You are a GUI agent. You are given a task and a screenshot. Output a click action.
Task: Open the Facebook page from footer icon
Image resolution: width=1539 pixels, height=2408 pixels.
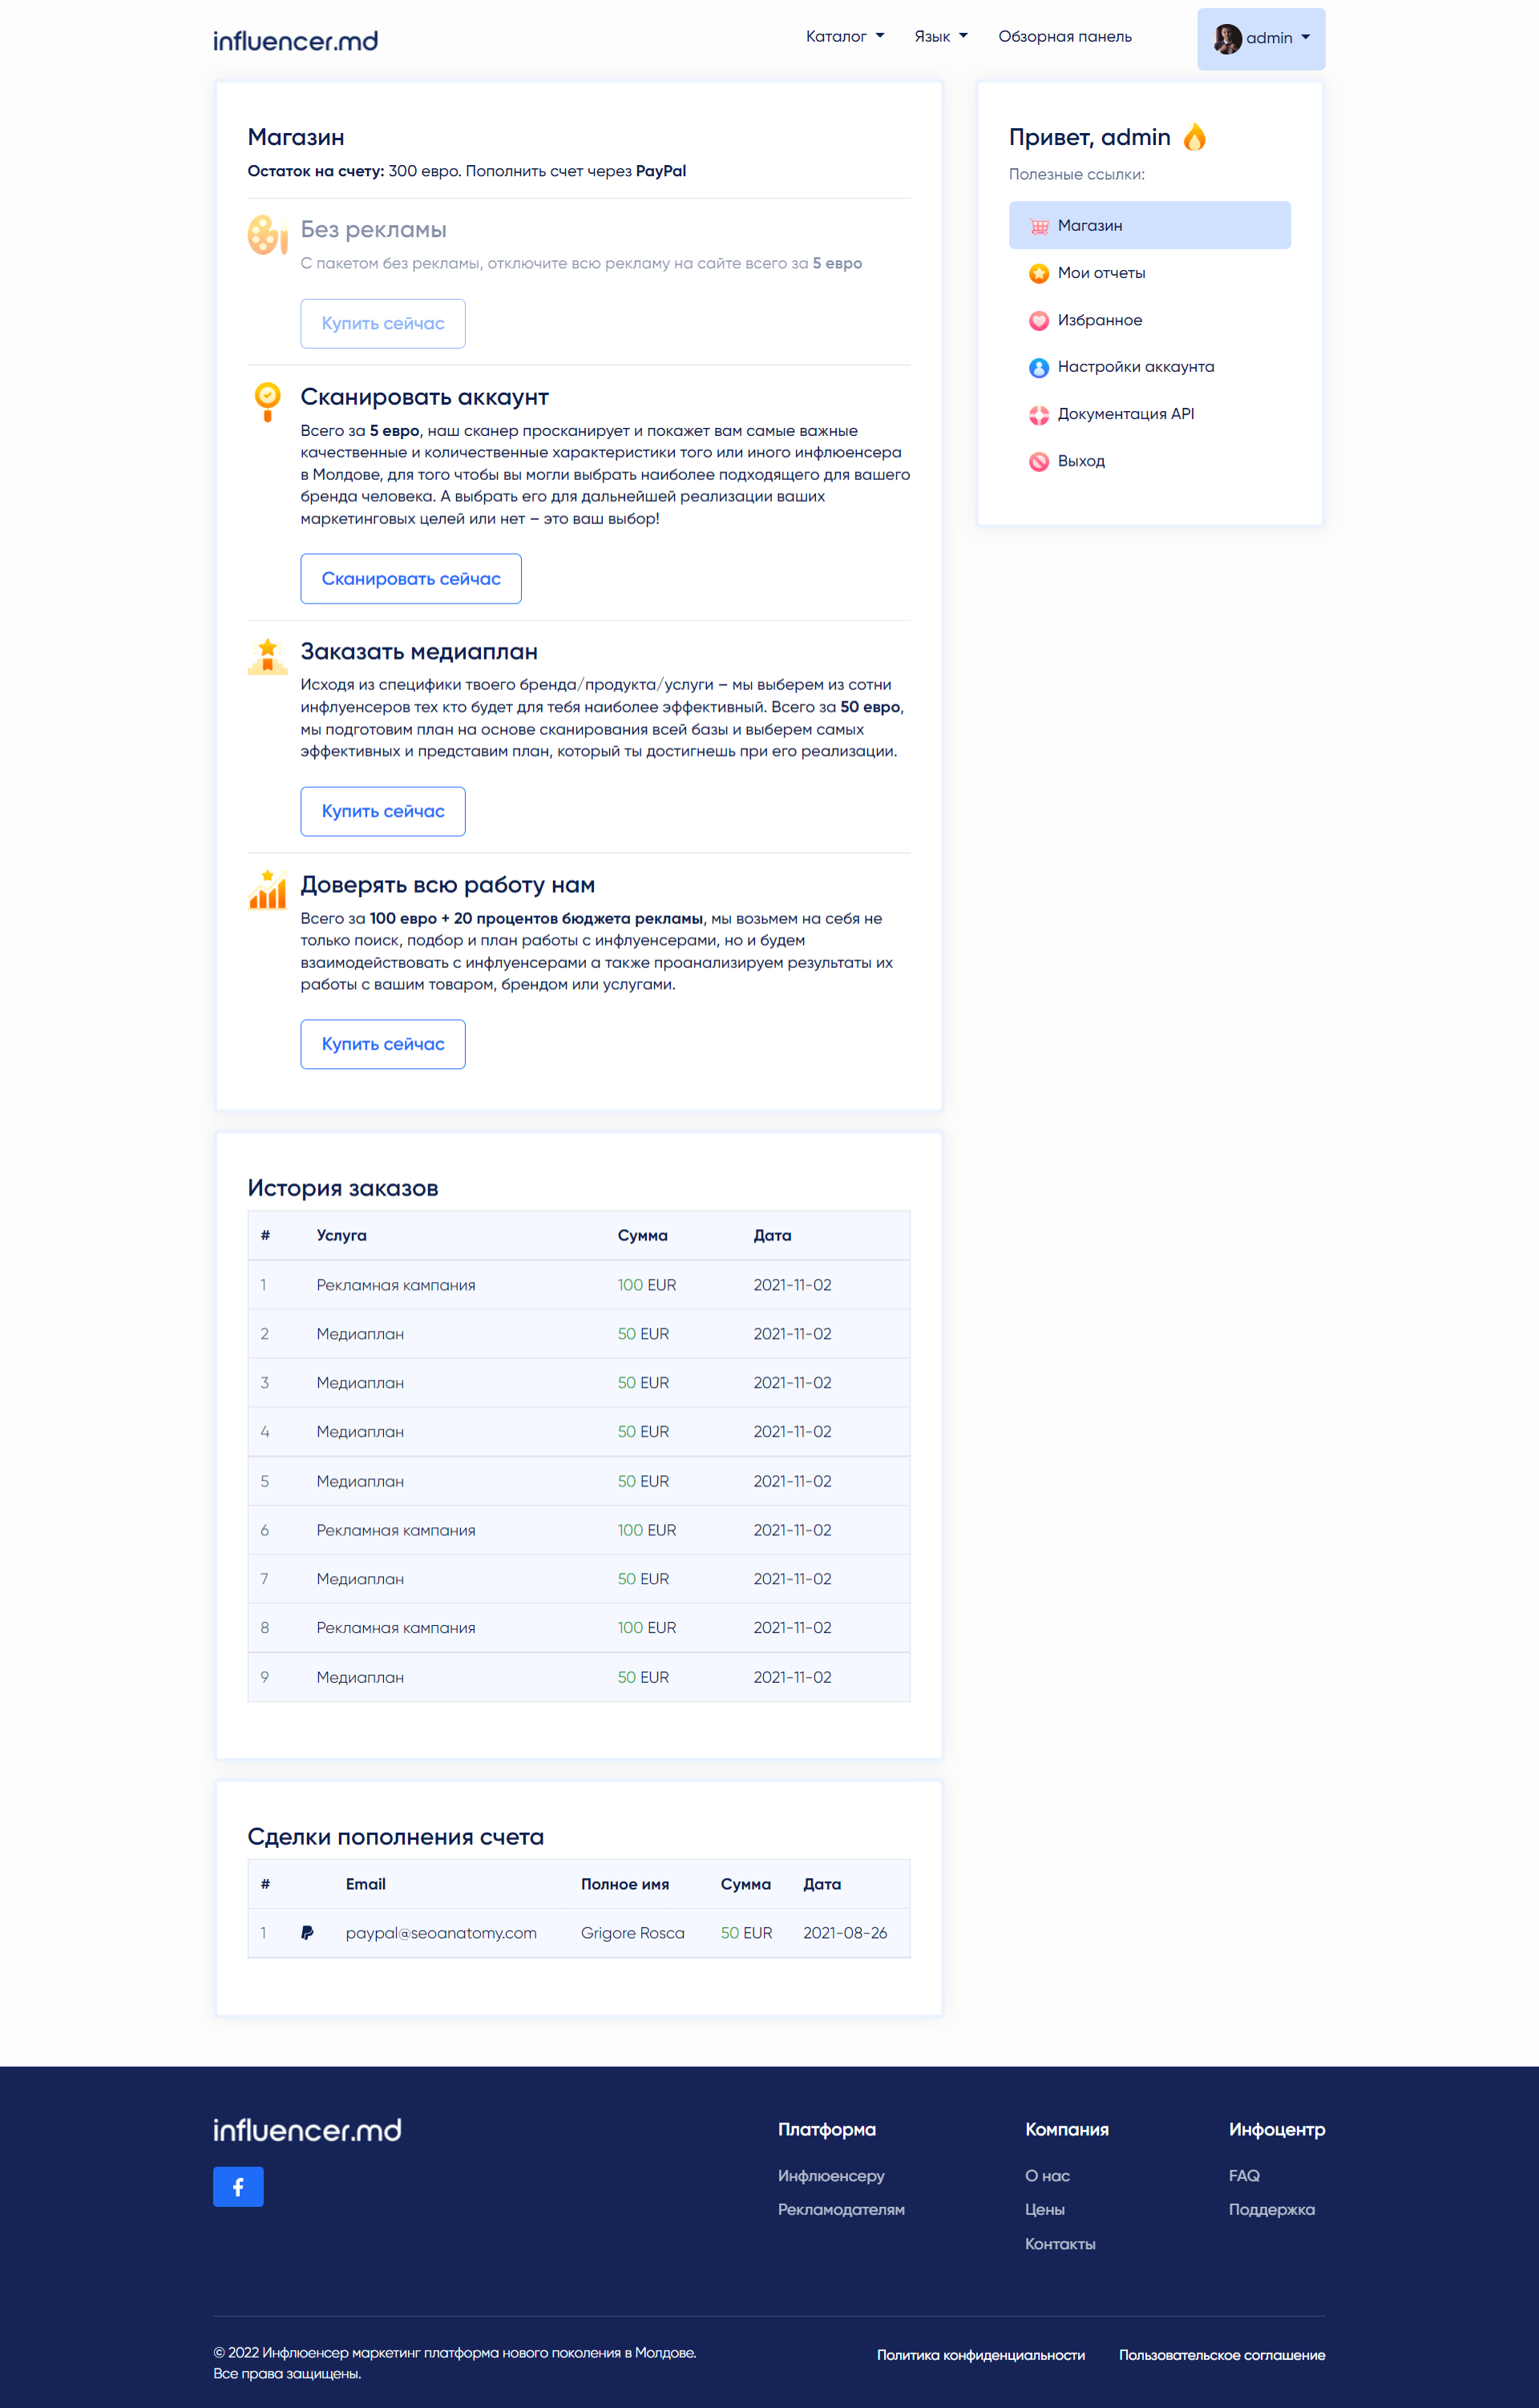(x=238, y=2186)
